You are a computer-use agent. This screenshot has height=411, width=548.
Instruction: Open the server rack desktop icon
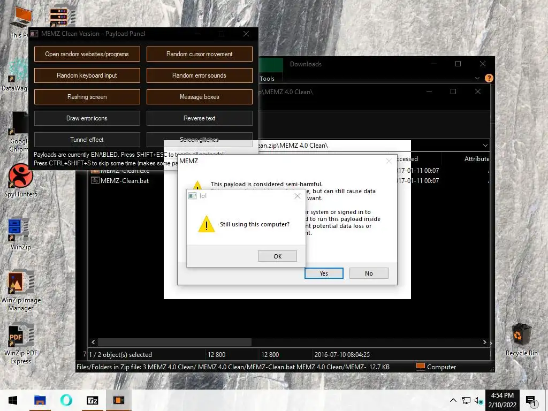62,16
